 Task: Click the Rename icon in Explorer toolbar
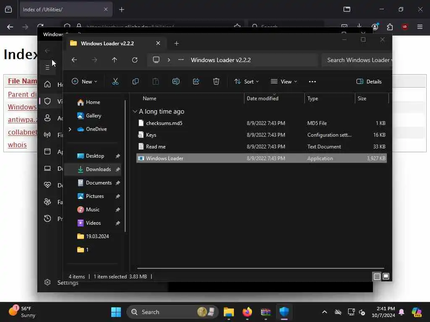(176, 81)
